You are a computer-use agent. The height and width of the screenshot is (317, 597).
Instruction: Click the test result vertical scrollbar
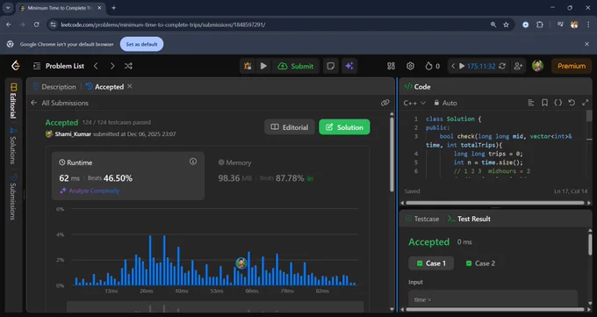pyautogui.click(x=590, y=244)
